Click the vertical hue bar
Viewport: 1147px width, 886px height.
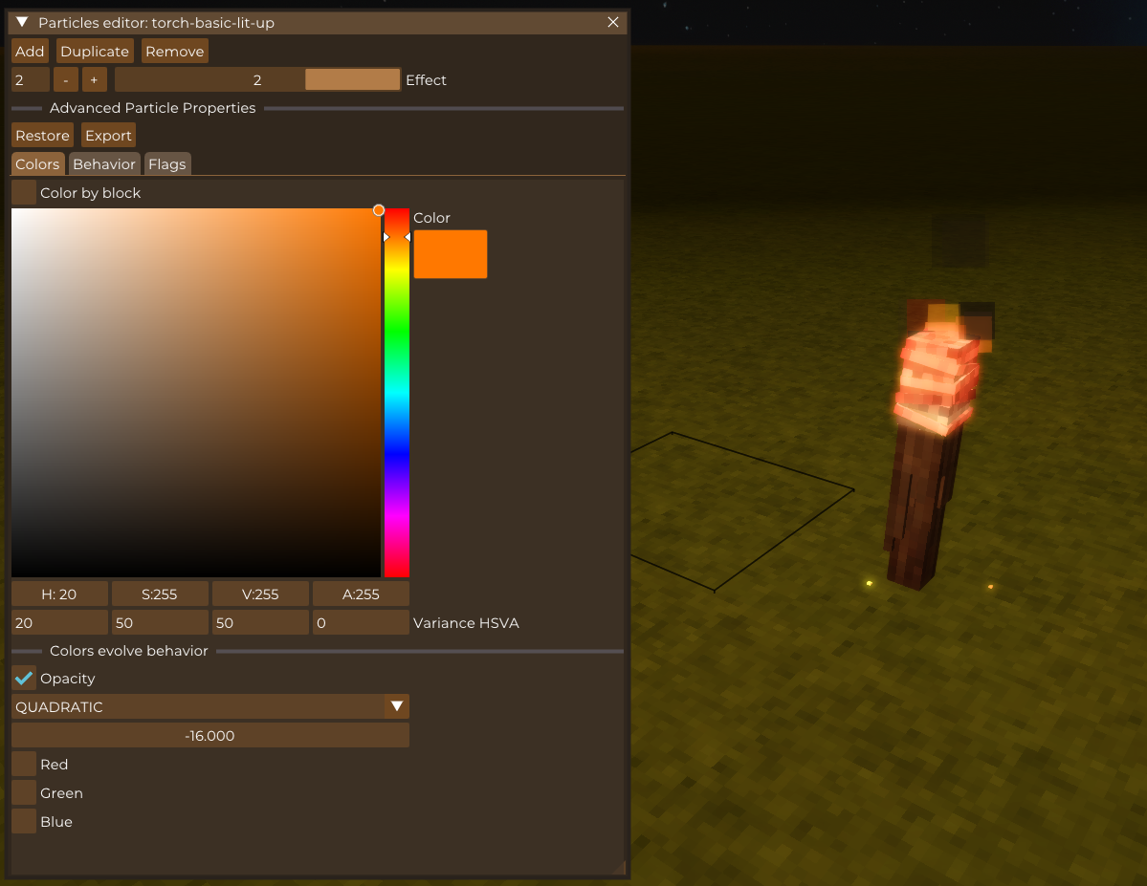coord(396,393)
